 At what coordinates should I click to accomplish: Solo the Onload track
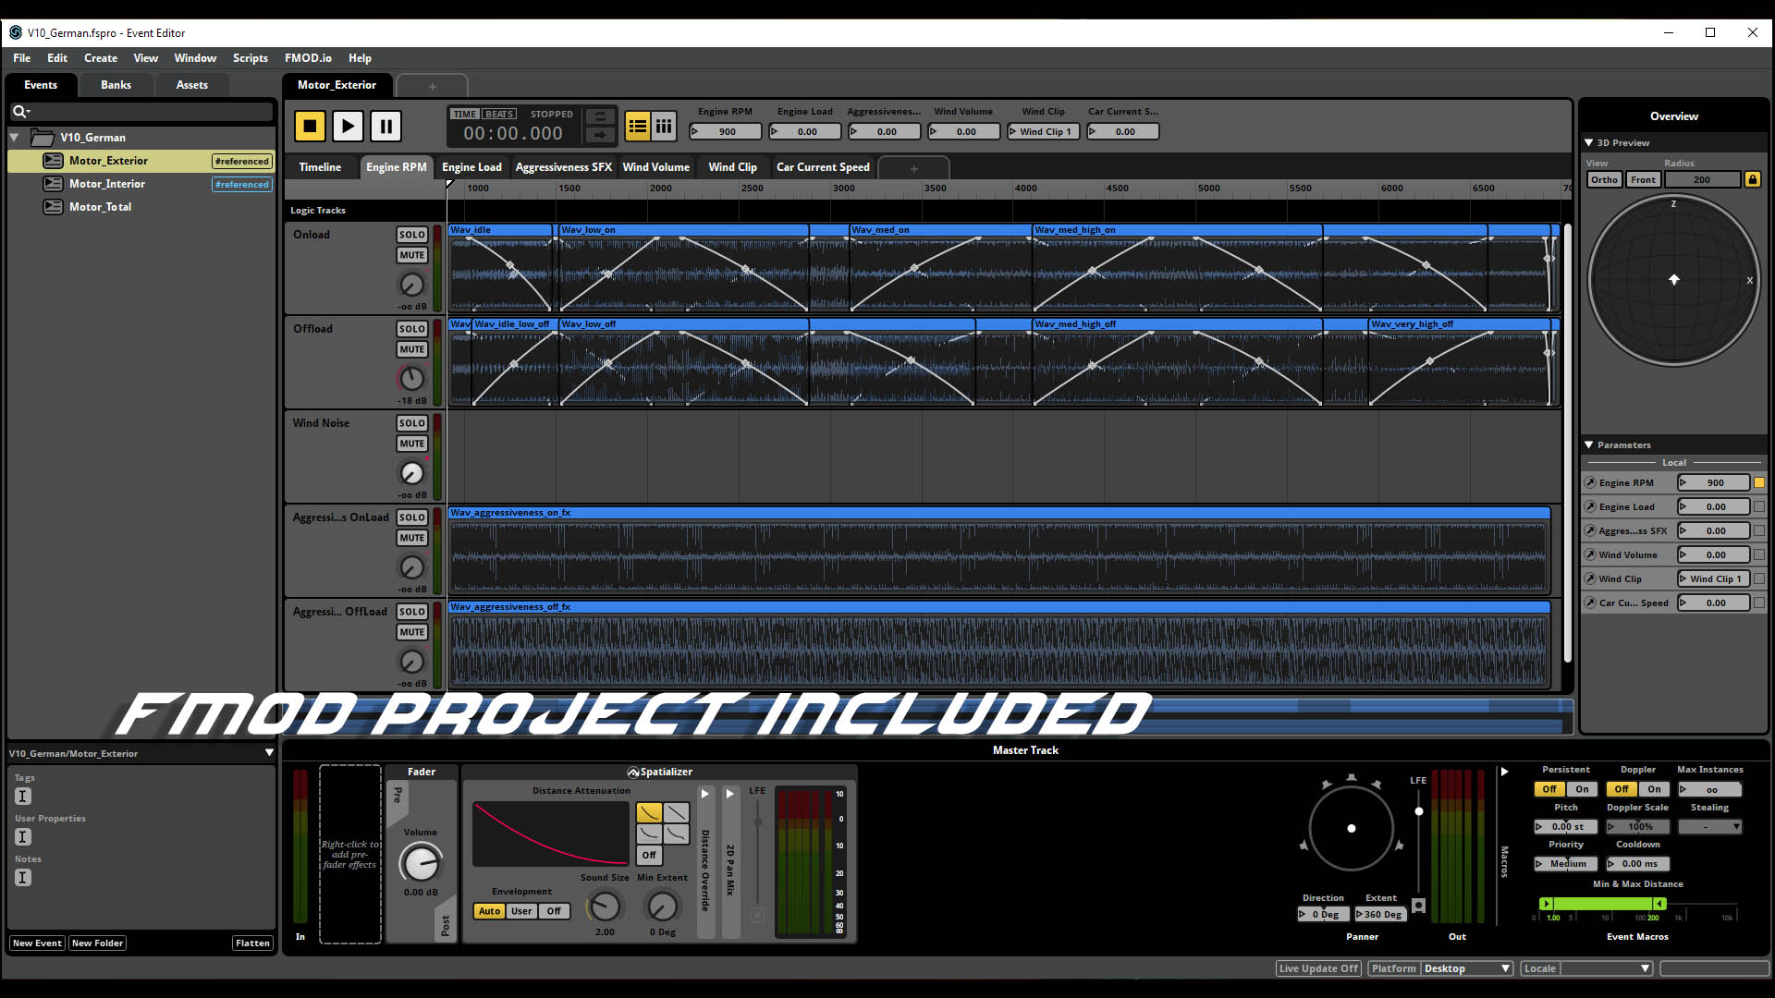coord(411,235)
